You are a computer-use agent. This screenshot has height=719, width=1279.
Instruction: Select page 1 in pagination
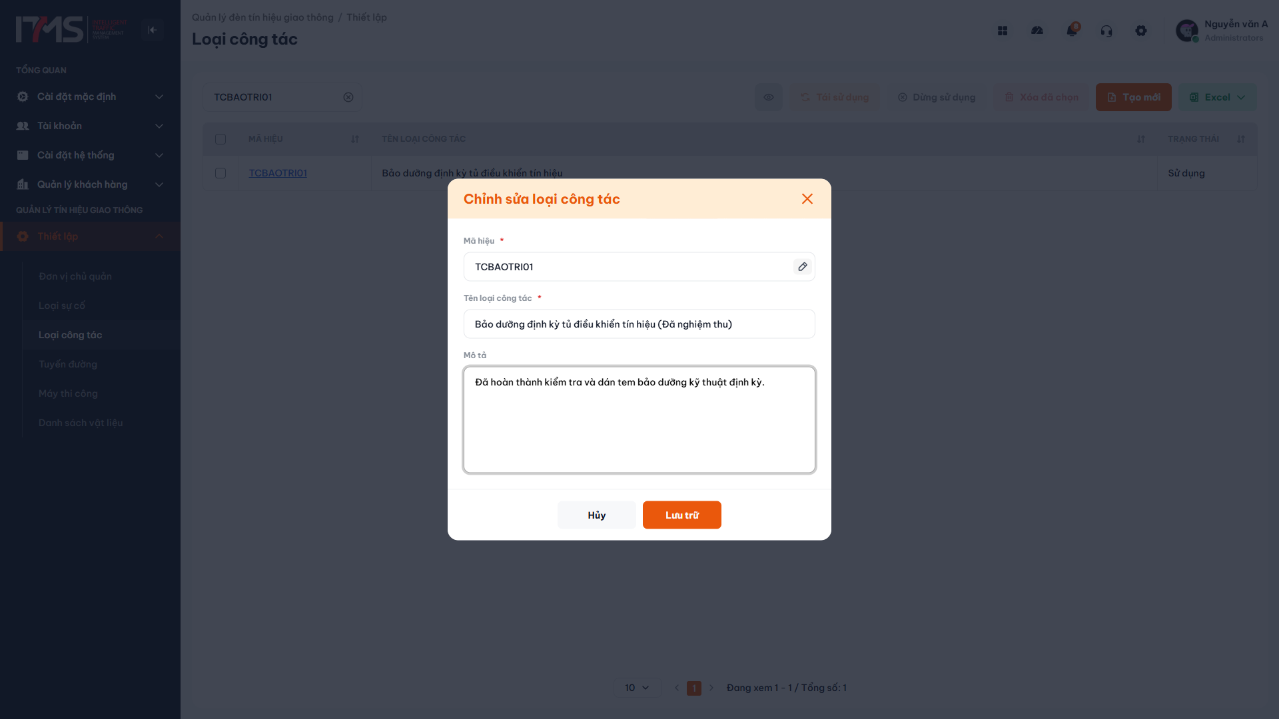click(694, 688)
